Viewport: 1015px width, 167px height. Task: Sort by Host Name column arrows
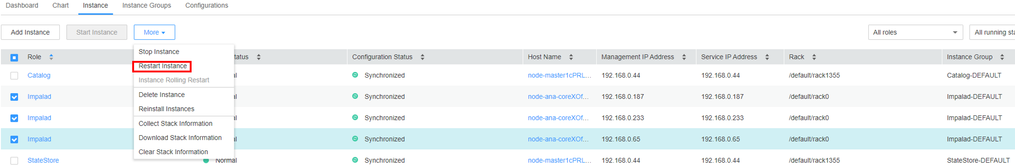pos(571,57)
